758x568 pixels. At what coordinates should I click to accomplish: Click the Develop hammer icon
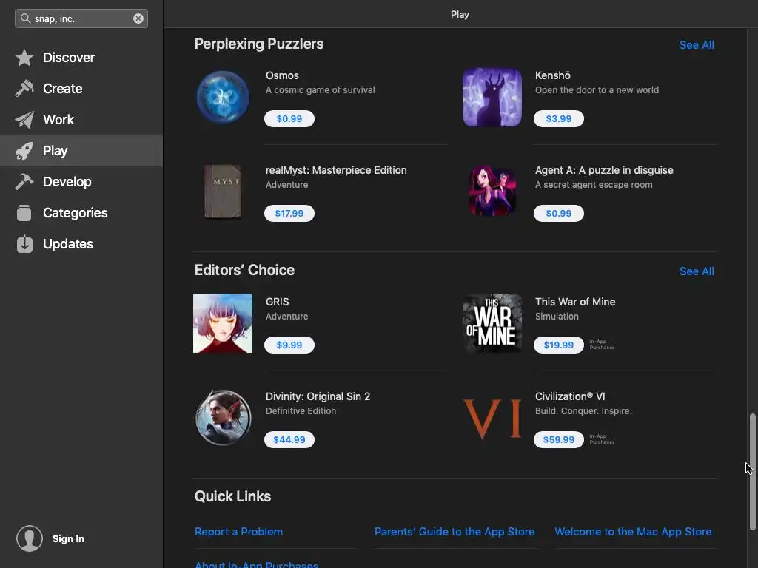24,182
